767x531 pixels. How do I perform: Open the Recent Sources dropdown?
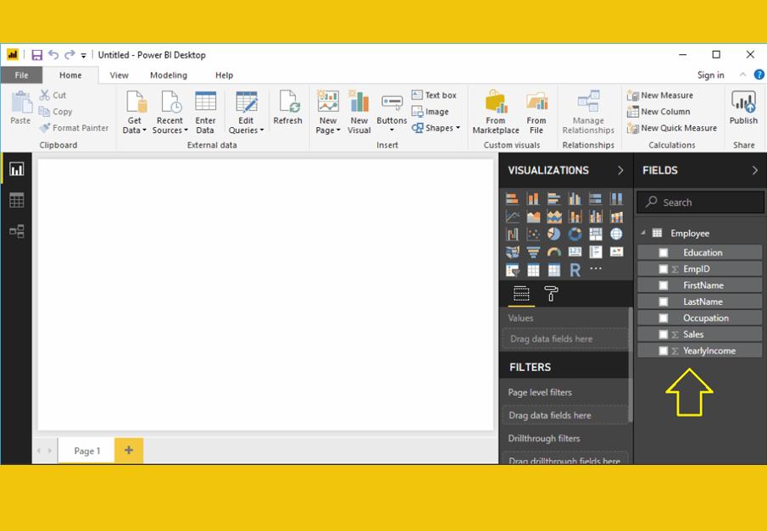point(170,113)
